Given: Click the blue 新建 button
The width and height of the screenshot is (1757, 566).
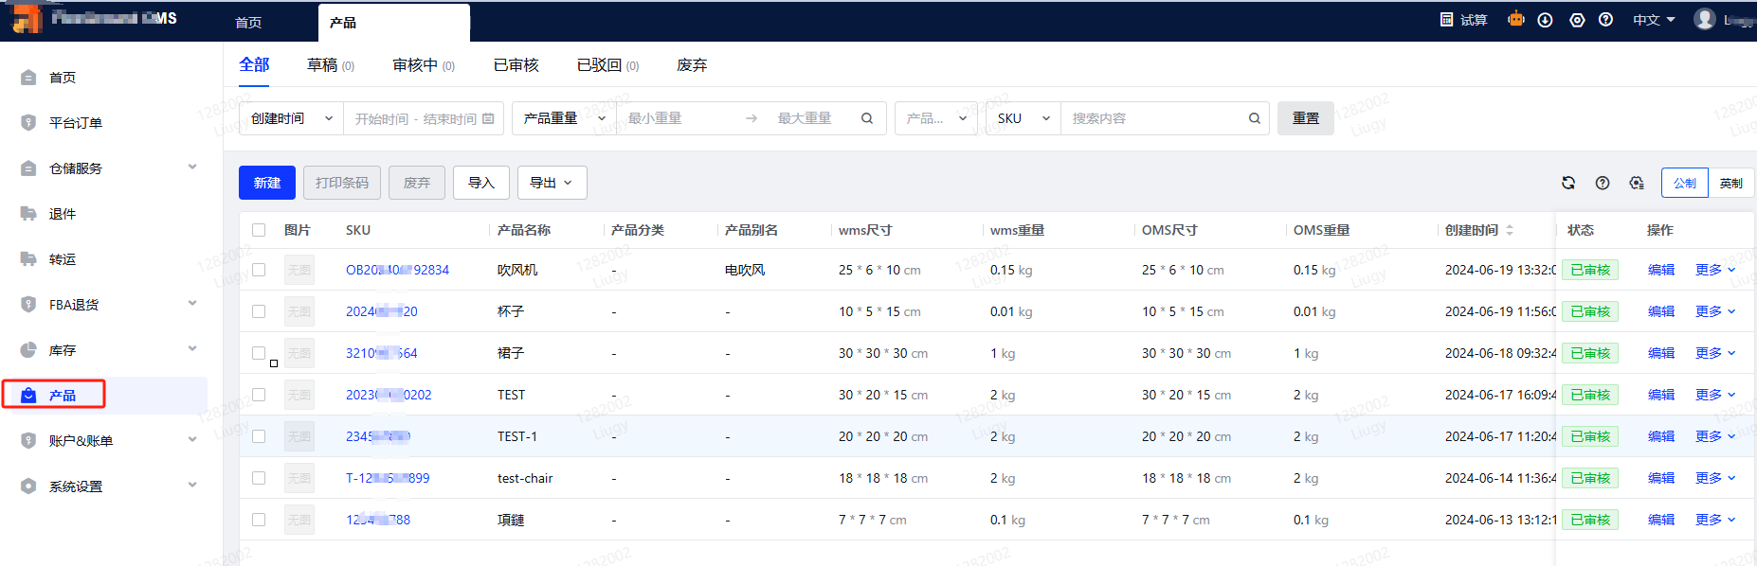Looking at the screenshot, I should (x=267, y=183).
